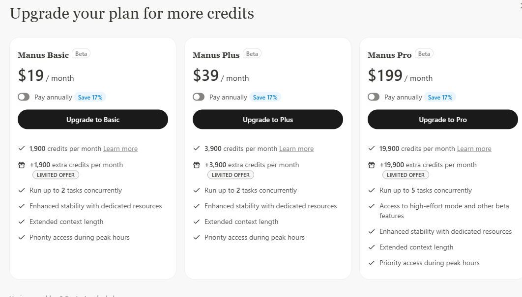Click checkmark beside Access to high-effort mode
The width and height of the screenshot is (522, 297).
[372, 206]
